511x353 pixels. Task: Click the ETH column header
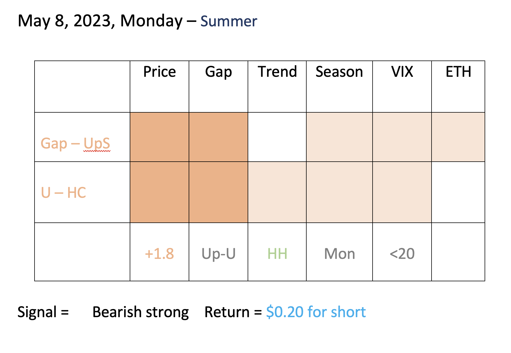point(458,87)
